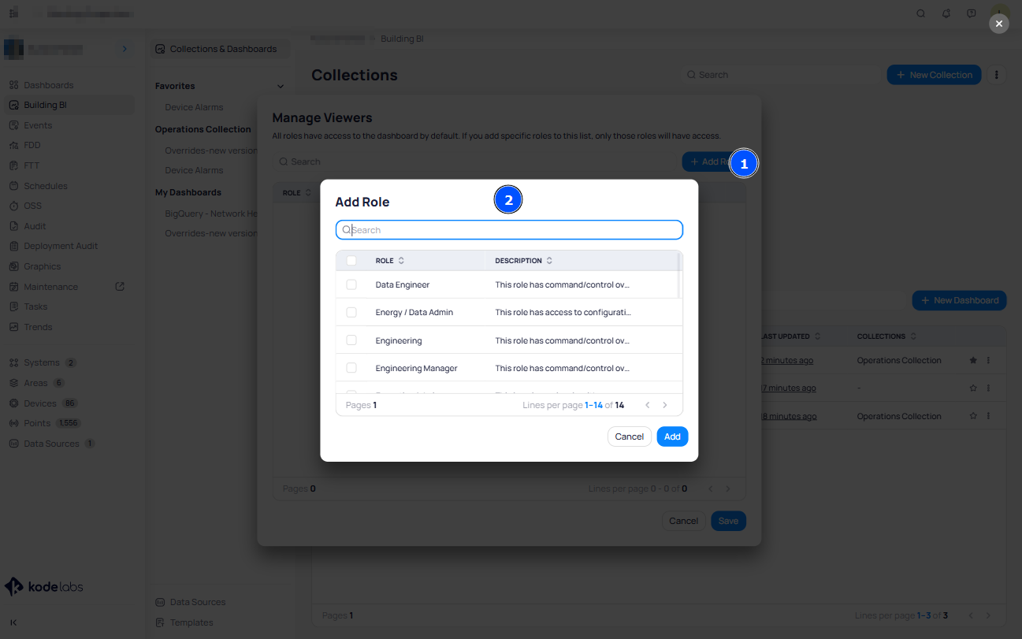Favorite the second dashboard row star
The height and width of the screenshot is (639, 1022).
click(973, 388)
